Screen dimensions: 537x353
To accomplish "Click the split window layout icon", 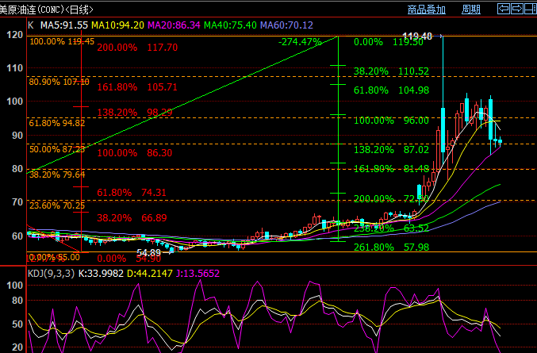I will 530,10.
